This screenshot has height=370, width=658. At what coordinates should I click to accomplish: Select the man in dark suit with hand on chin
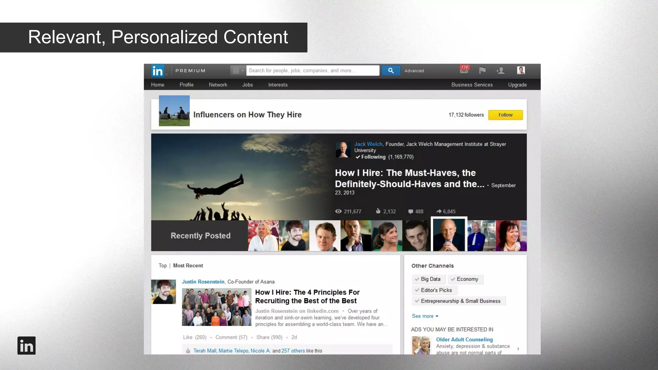click(x=356, y=235)
